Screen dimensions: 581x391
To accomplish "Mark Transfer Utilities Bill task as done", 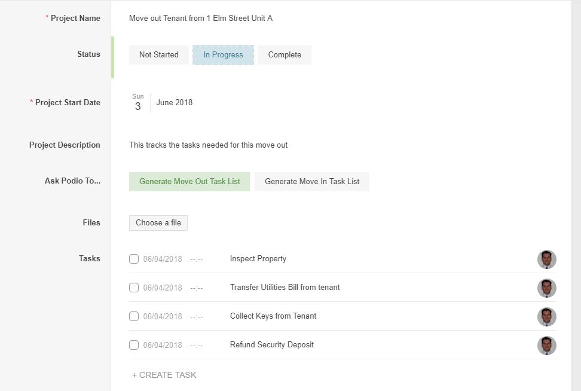I will (x=134, y=288).
